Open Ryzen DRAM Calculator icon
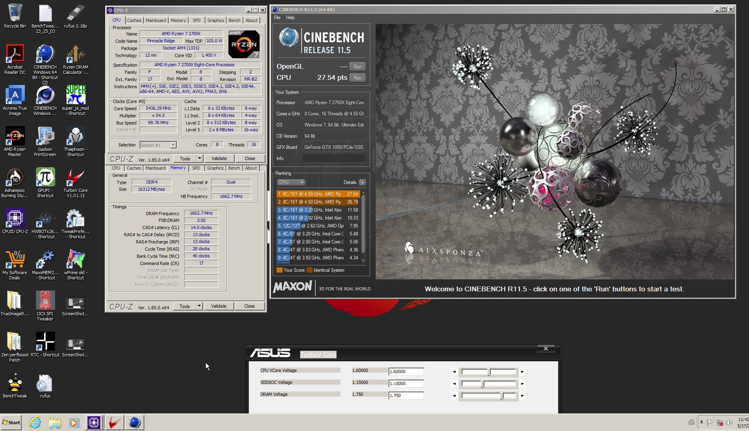 (75, 59)
